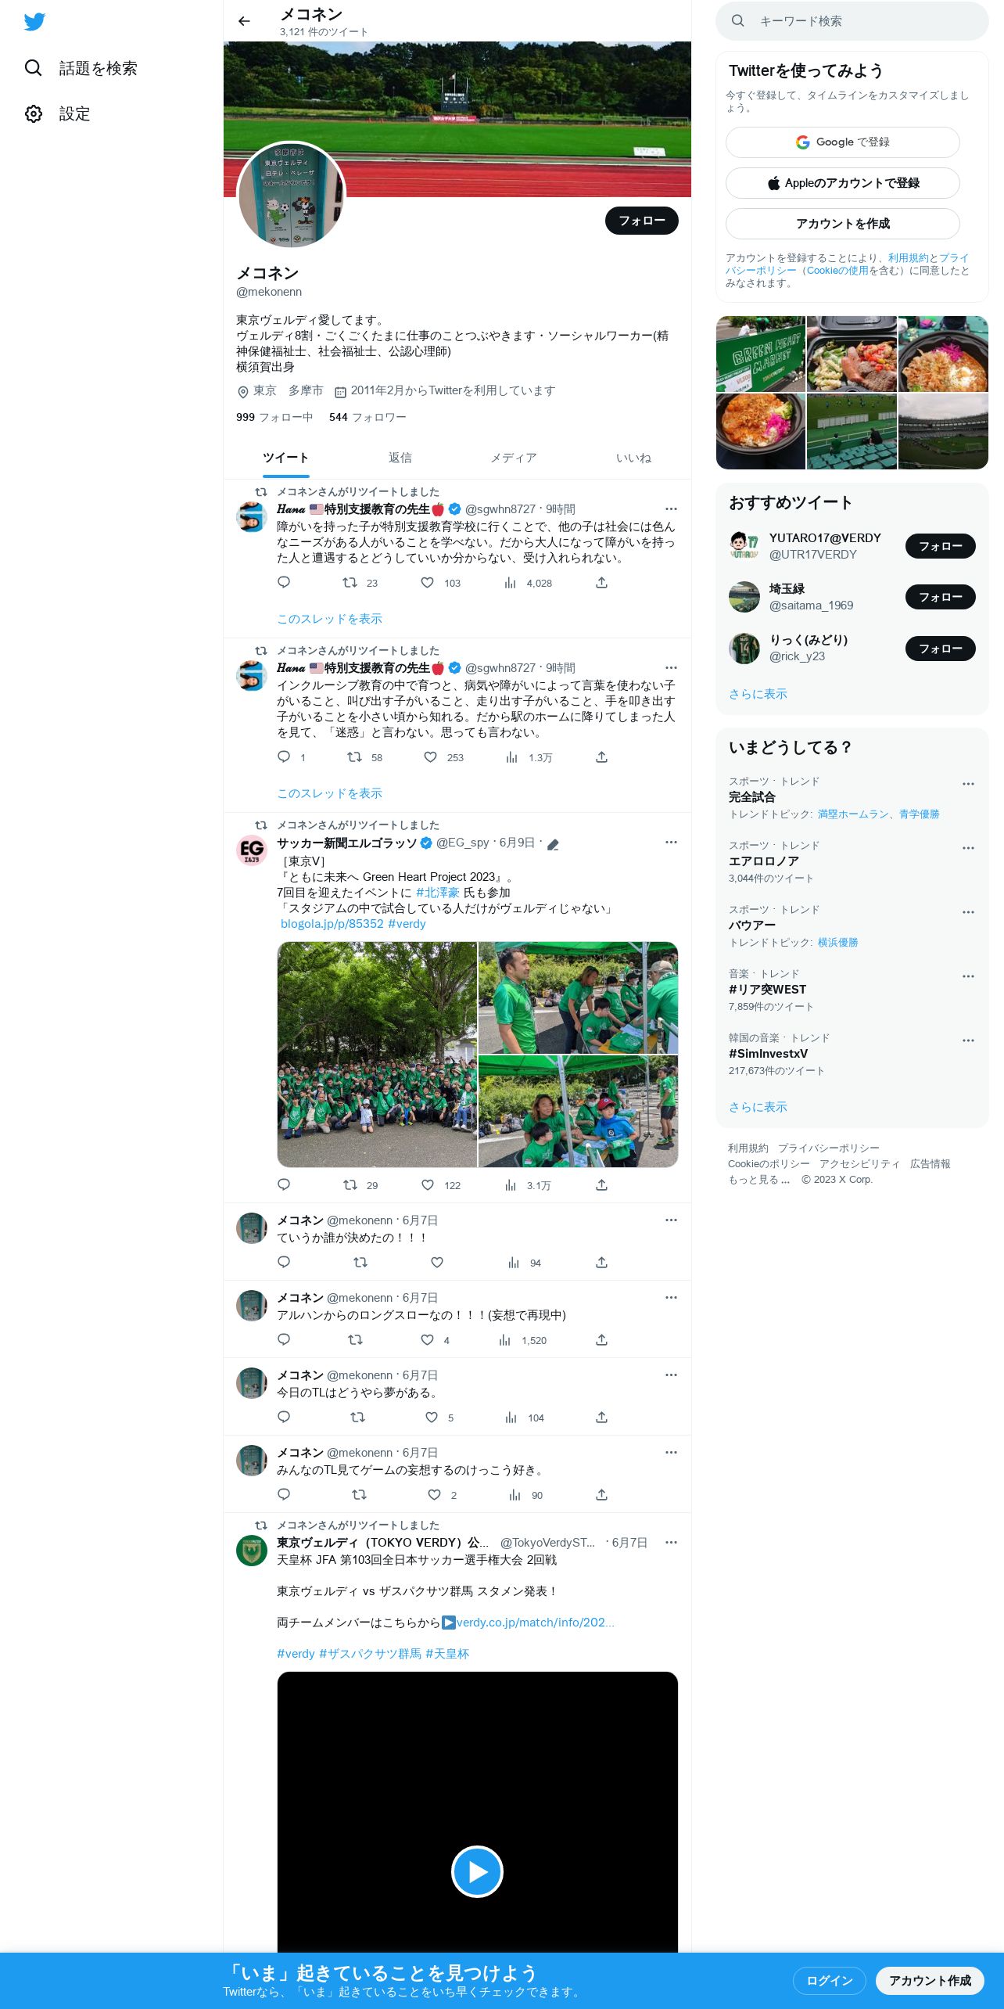Follow 埼玉緑 account
Viewport: 1004px width, 2009px height.
tap(940, 597)
